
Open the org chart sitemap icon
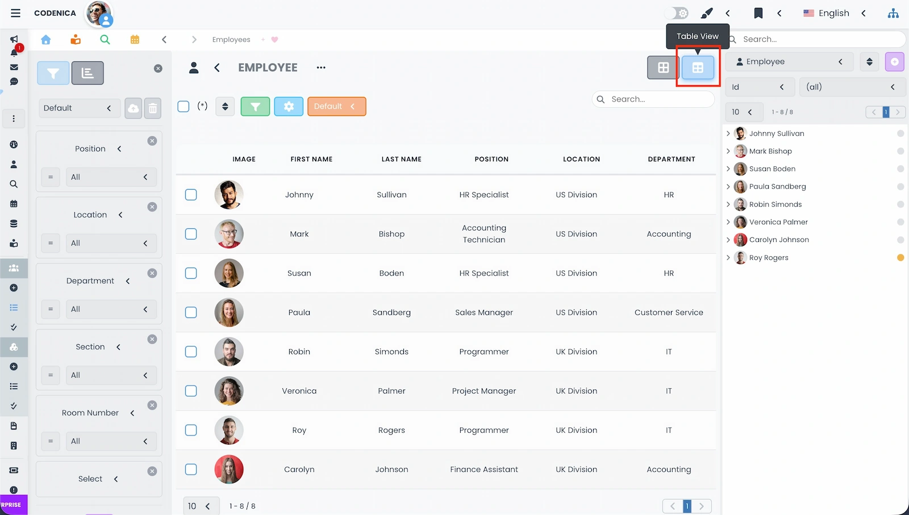click(893, 12)
